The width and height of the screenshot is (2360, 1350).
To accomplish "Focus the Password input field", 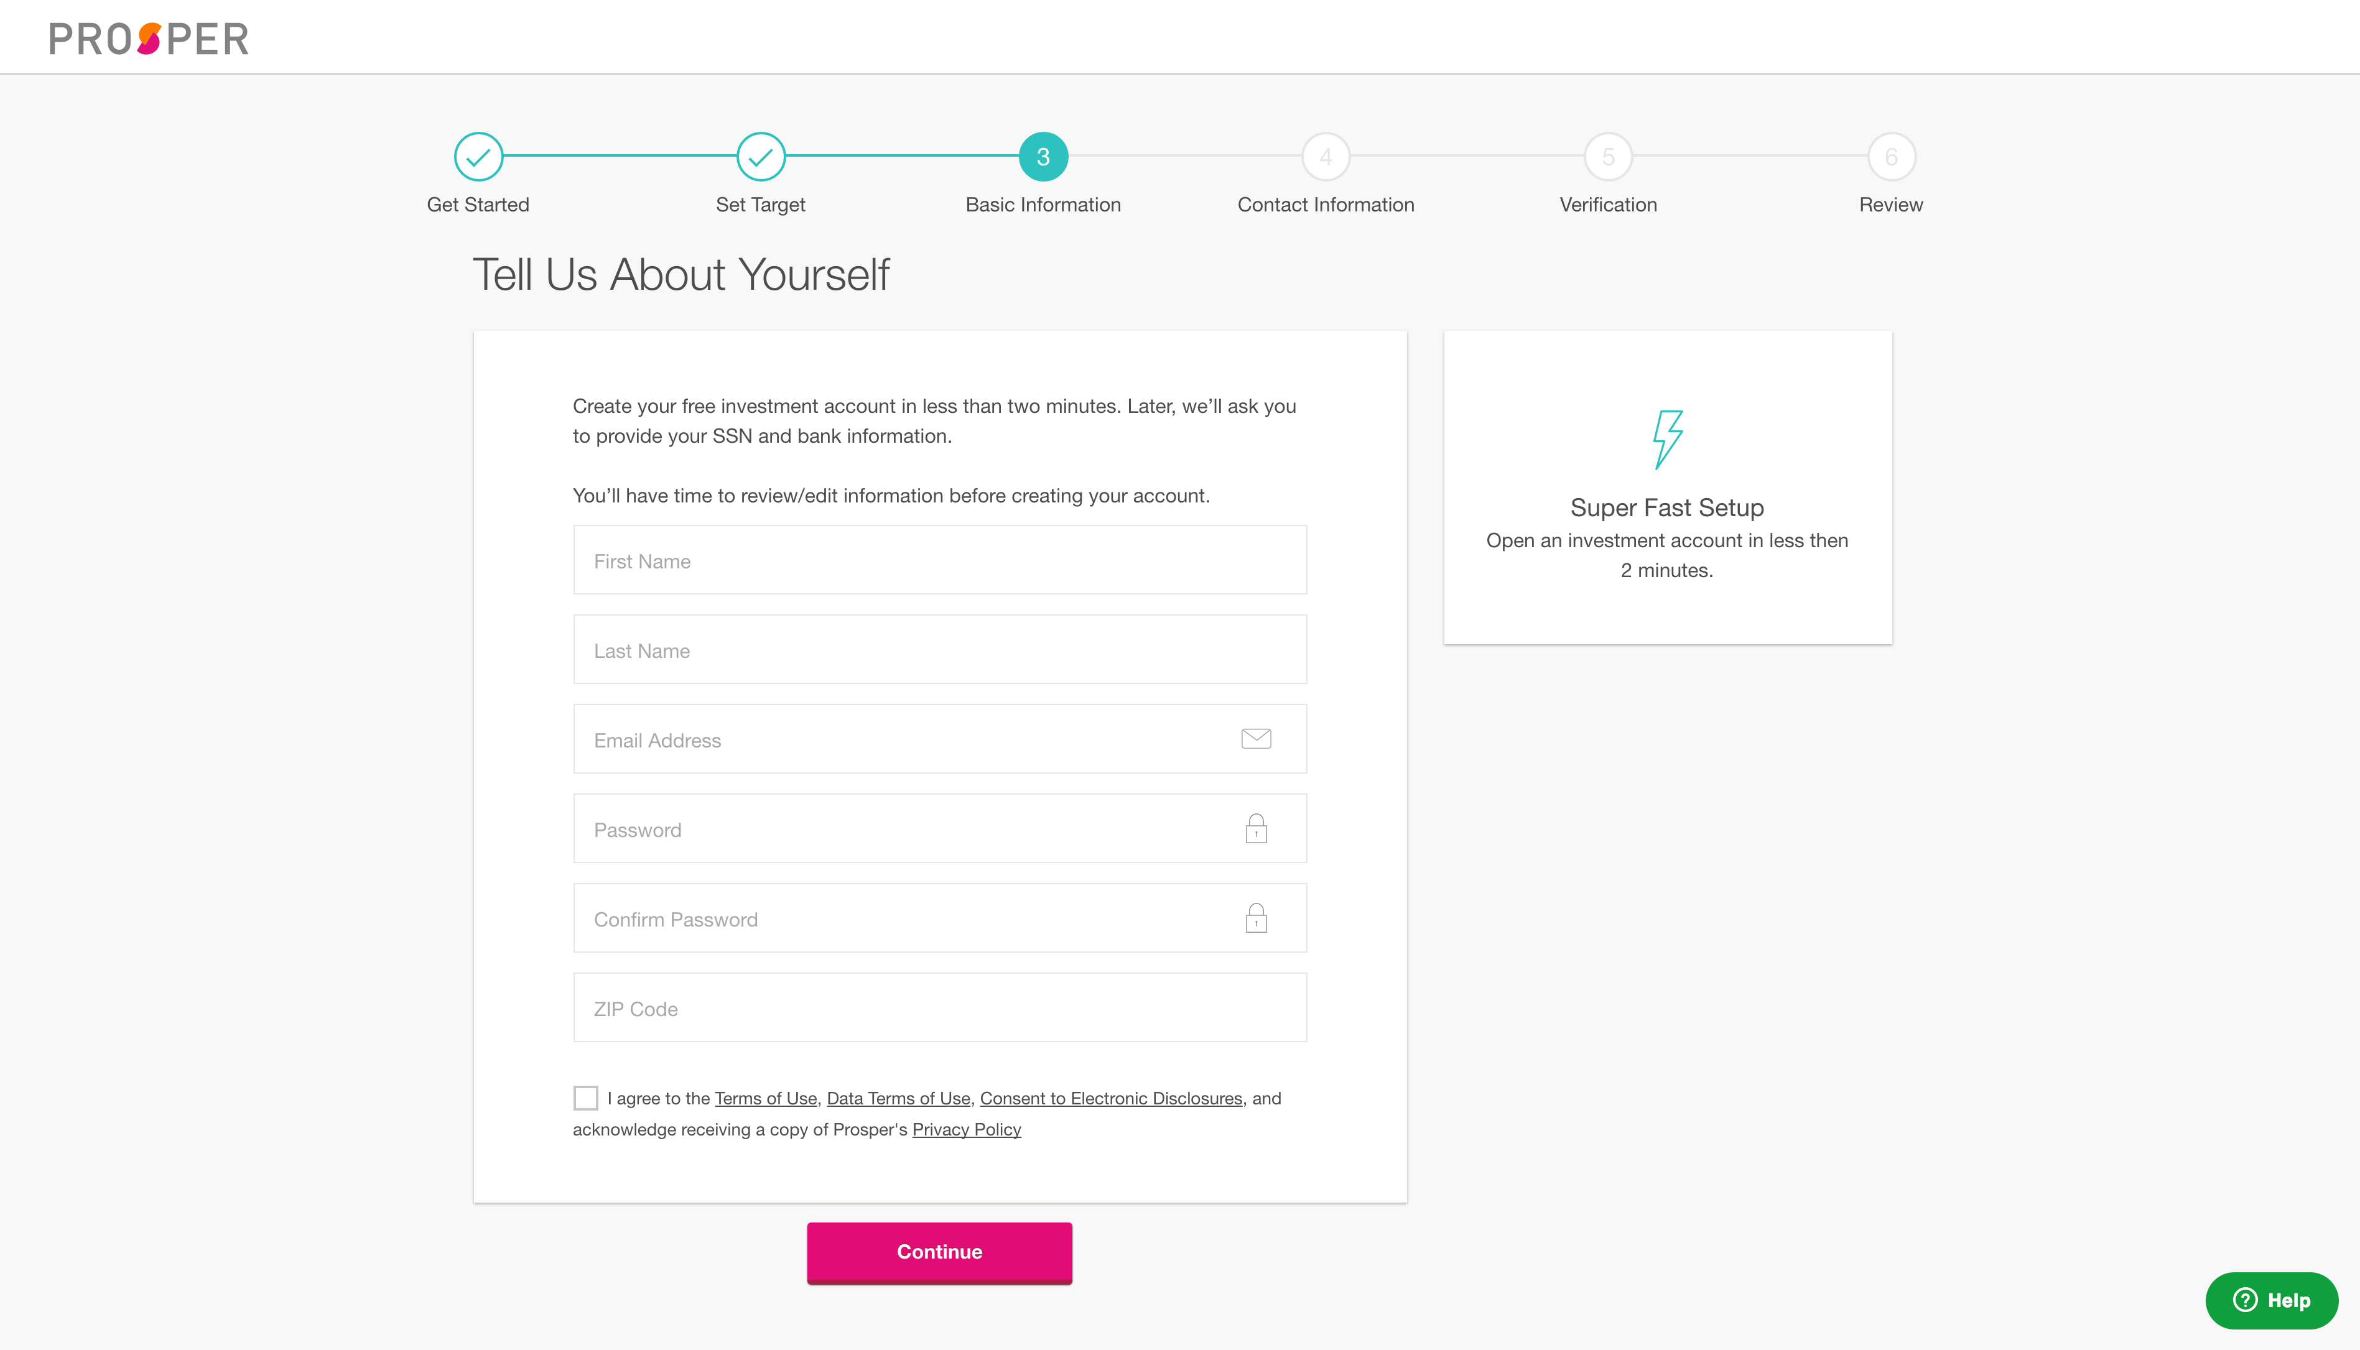I will (939, 829).
